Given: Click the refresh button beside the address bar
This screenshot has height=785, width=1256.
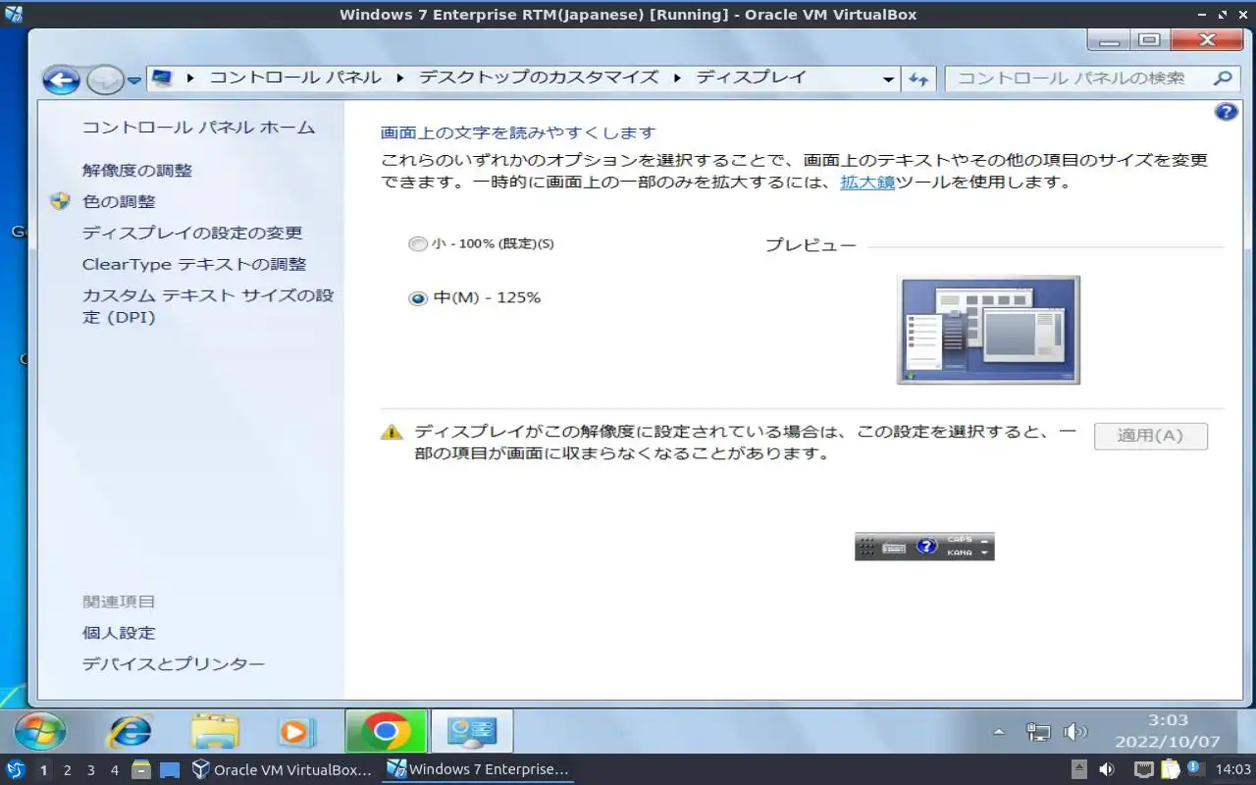Looking at the screenshot, I should coord(918,78).
